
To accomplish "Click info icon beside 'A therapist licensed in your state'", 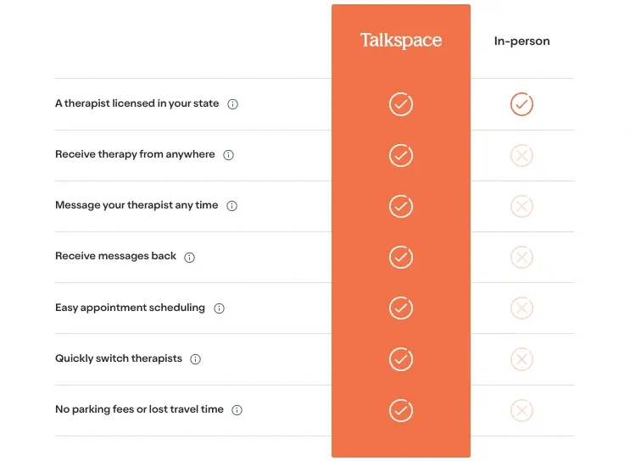I will (x=233, y=104).
